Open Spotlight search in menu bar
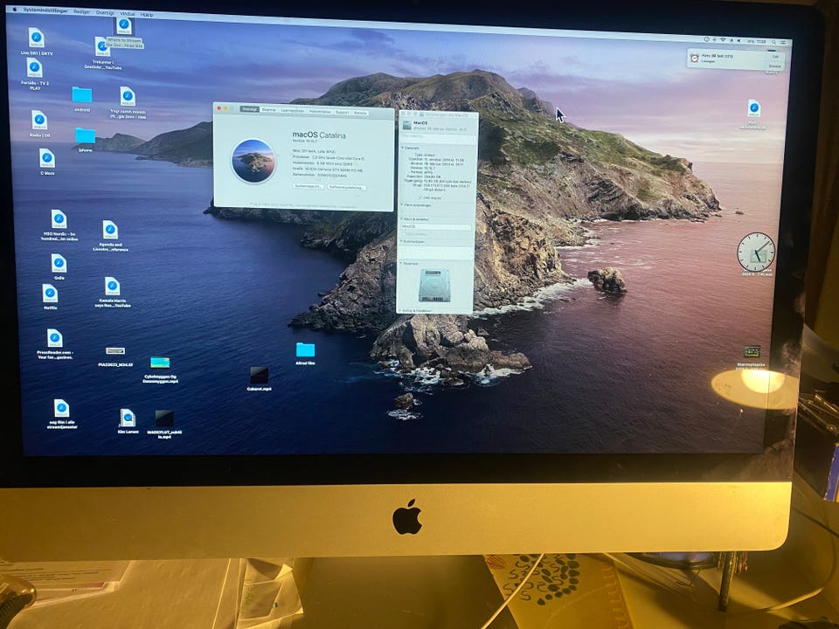The height and width of the screenshot is (629, 839). [x=773, y=42]
